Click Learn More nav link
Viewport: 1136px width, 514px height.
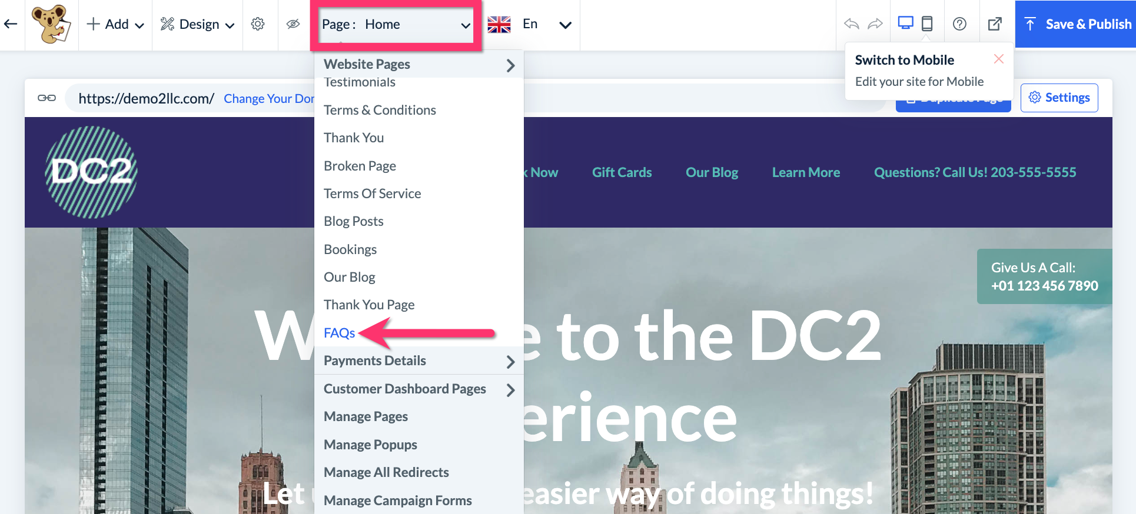[806, 172]
